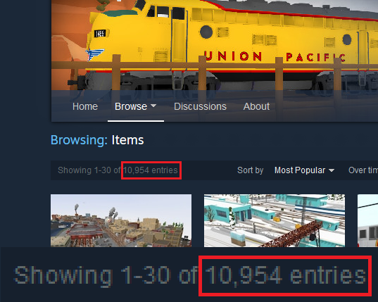The image size is (378, 302).
Task: Select the Browse tab
Action: point(131,106)
